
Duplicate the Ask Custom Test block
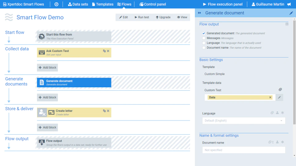(x=104, y=51)
